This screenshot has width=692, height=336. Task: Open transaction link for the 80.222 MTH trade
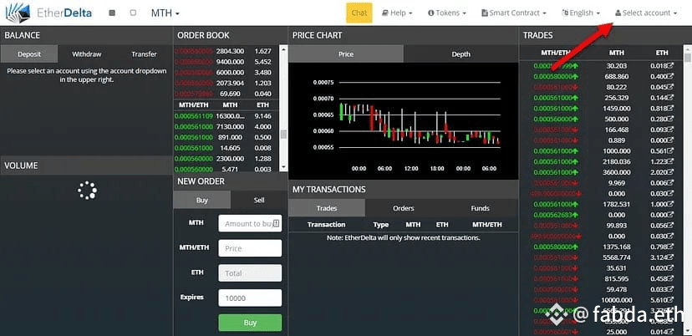pyautogui.click(x=671, y=87)
